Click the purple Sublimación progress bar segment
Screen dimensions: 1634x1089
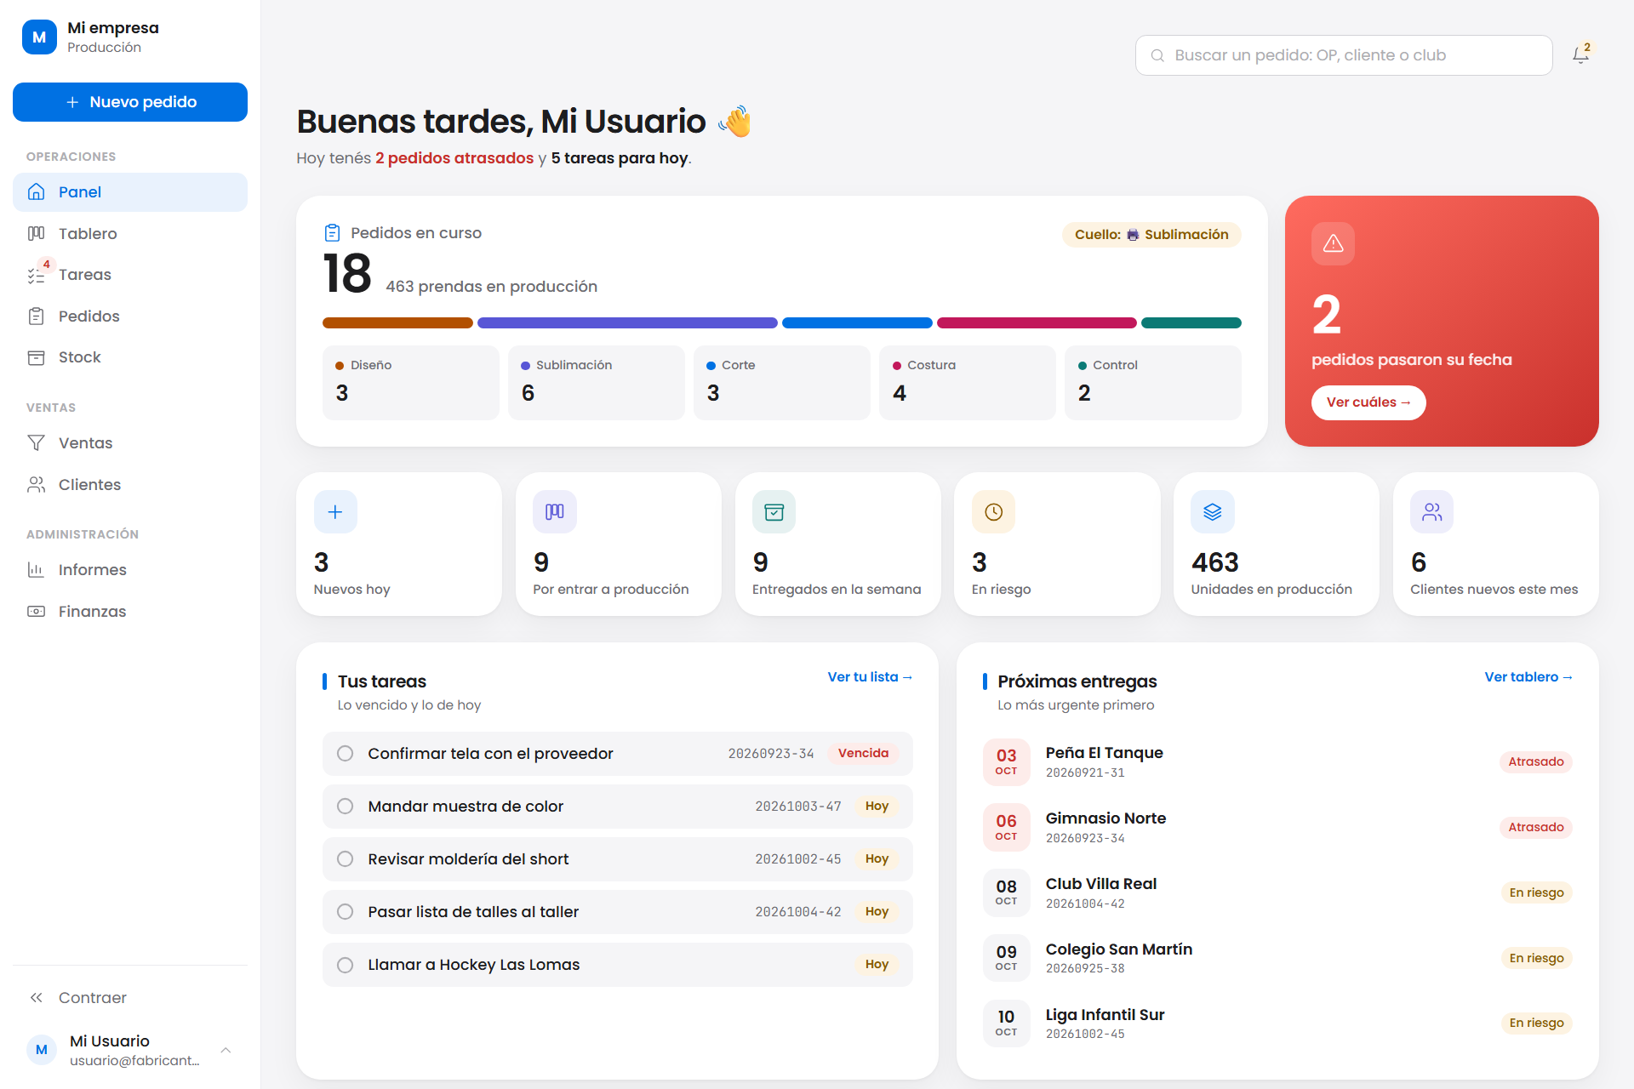pos(627,323)
